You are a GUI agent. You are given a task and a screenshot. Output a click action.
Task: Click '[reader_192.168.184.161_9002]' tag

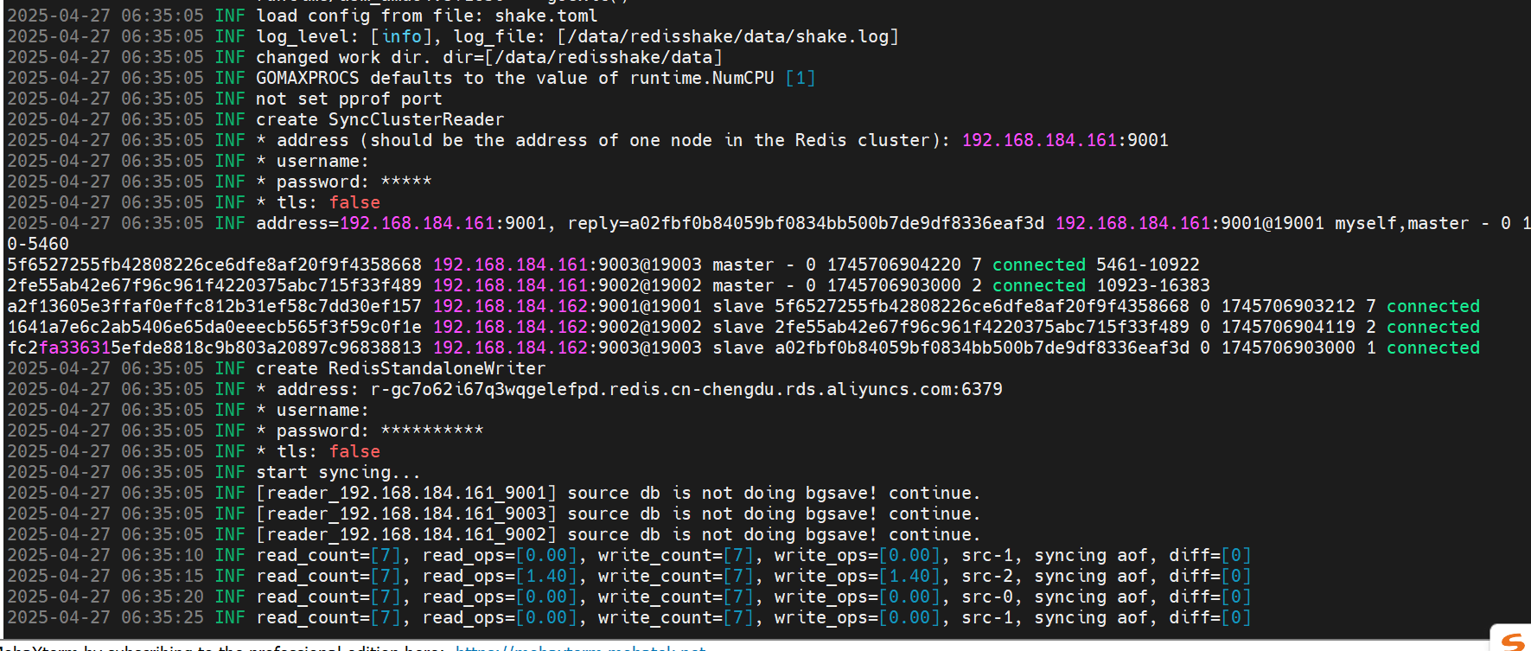click(x=406, y=534)
